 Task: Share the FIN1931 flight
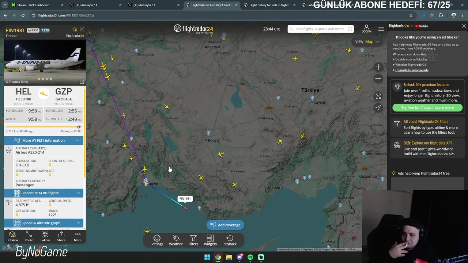pyautogui.click(x=61, y=236)
